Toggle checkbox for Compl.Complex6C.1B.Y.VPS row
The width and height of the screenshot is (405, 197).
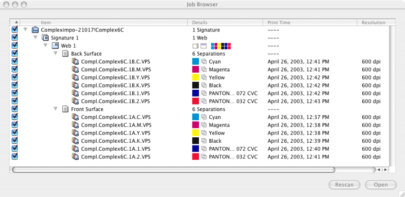pyautogui.click(x=14, y=77)
